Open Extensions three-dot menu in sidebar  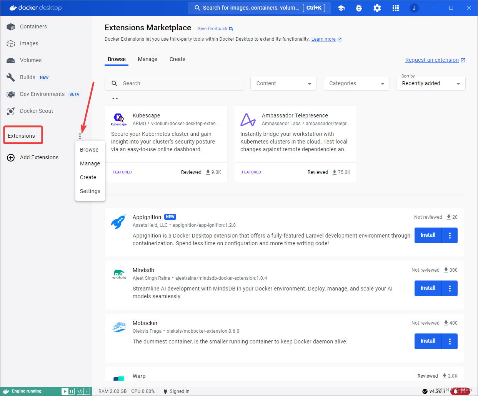(80, 136)
